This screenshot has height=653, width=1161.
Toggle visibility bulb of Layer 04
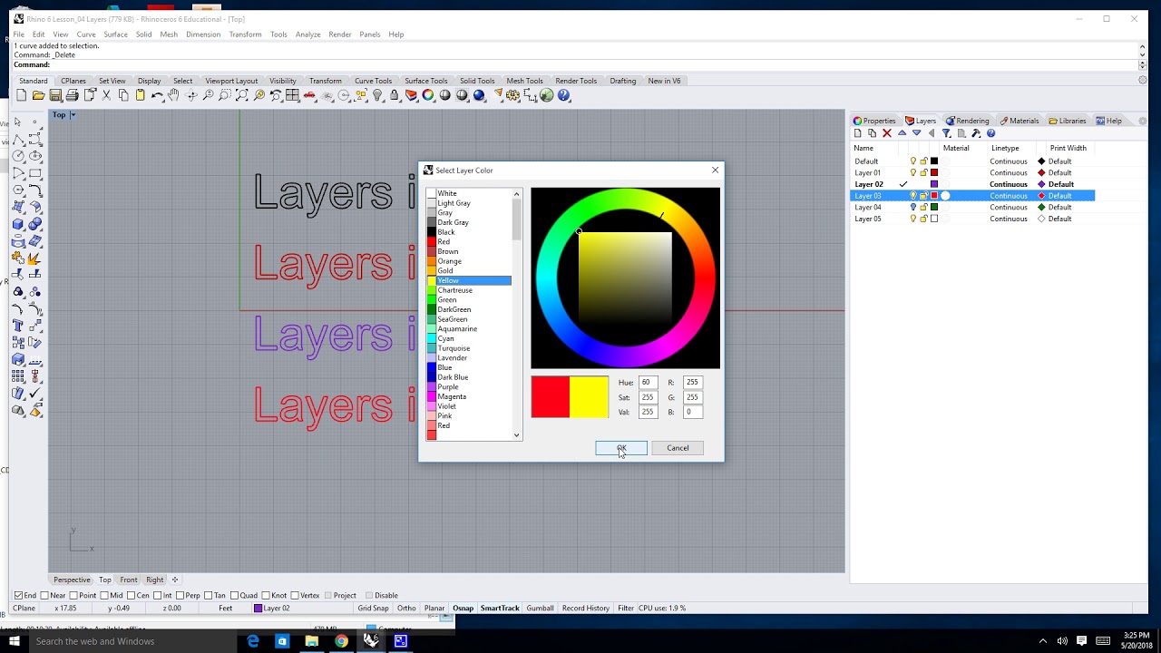point(913,207)
